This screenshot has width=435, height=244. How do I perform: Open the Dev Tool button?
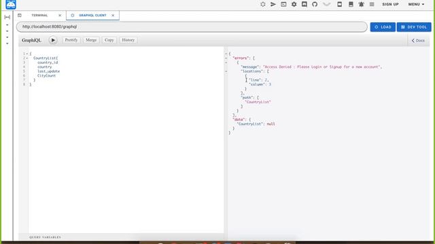coord(414,27)
